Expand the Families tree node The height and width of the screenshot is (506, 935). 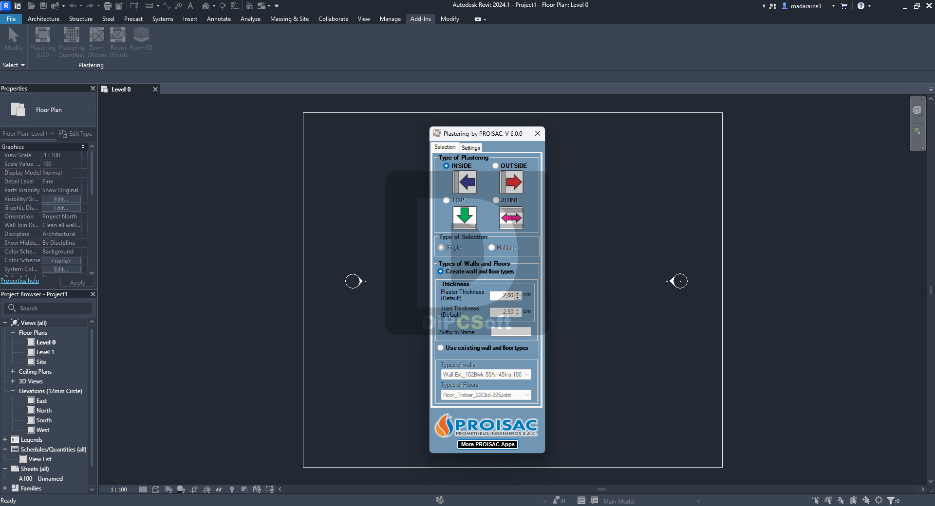5,488
